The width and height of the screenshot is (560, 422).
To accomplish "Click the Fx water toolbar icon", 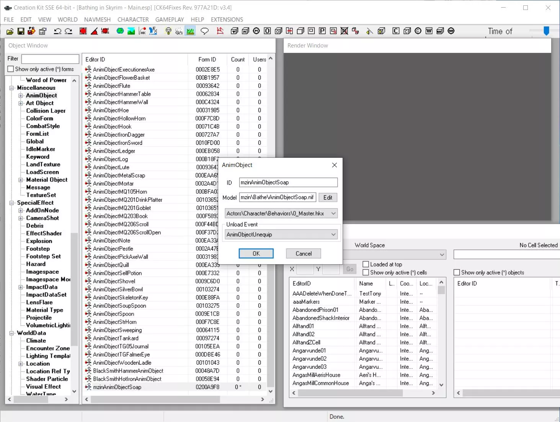I will [x=153, y=31].
